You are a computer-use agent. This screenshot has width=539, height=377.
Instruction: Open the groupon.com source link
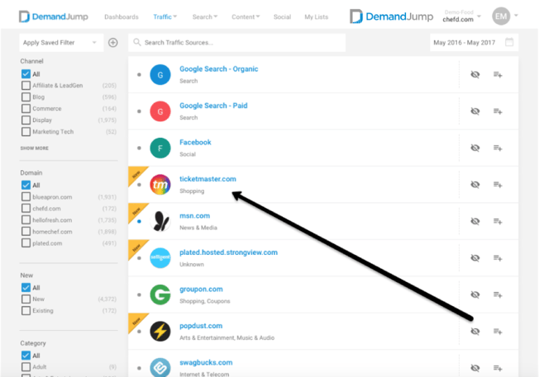tap(201, 290)
